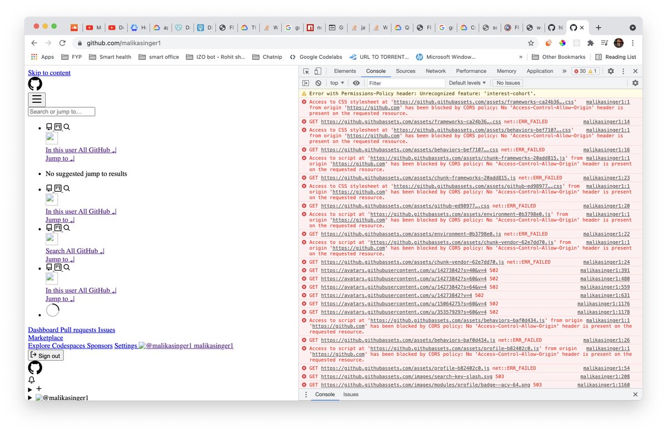Focus the Search or jump to field
667x433 pixels.
[x=62, y=112]
